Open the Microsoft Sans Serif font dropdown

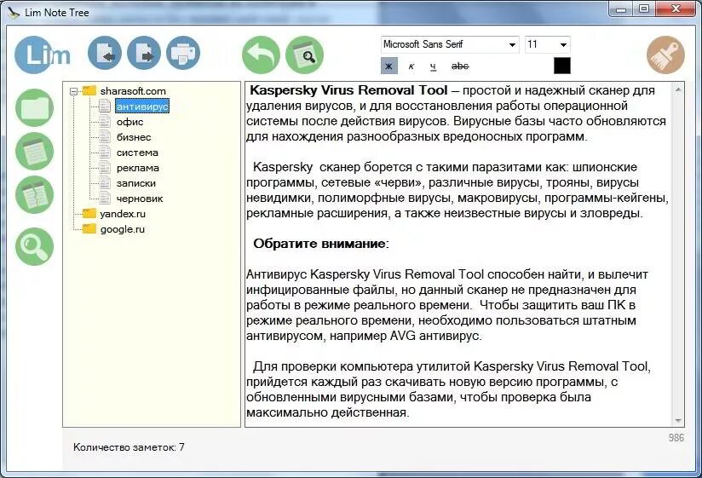click(x=512, y=45)
